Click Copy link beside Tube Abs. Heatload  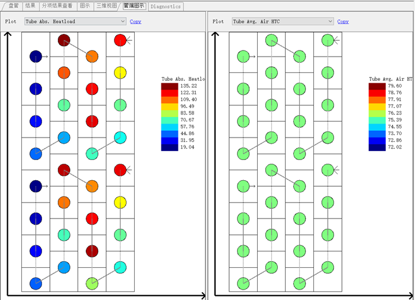coord(135,21)
